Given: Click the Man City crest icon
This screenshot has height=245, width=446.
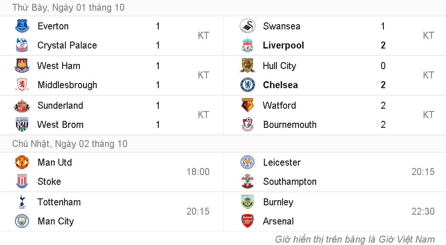Looking at the screenshot, I should 22,221.
